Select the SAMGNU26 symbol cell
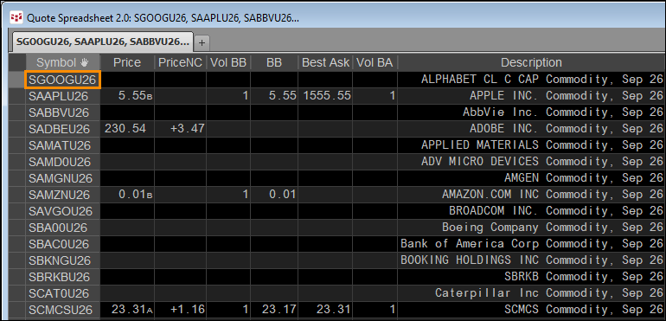 tap(62, 178)
